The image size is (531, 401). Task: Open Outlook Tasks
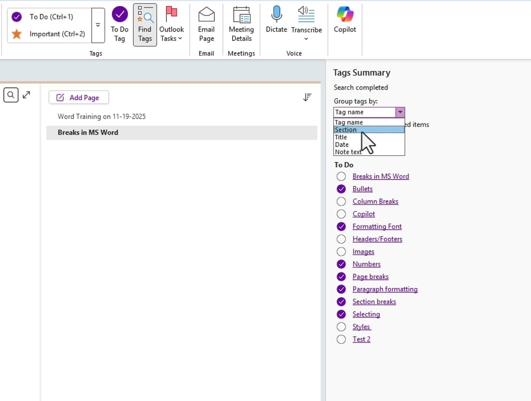coord(171,24)
